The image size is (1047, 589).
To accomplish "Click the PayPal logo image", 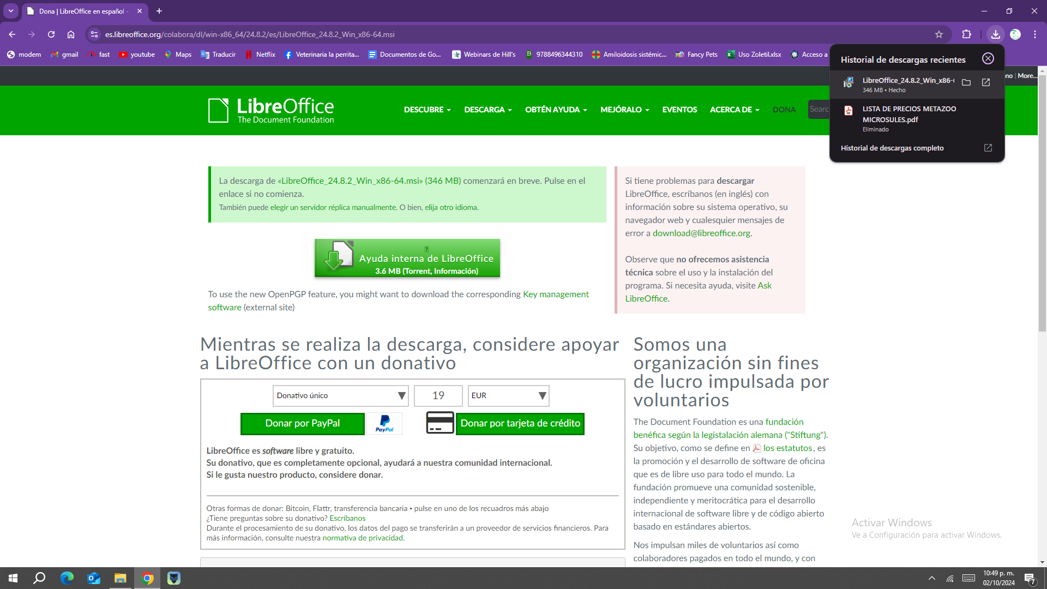I will point(384,424).
